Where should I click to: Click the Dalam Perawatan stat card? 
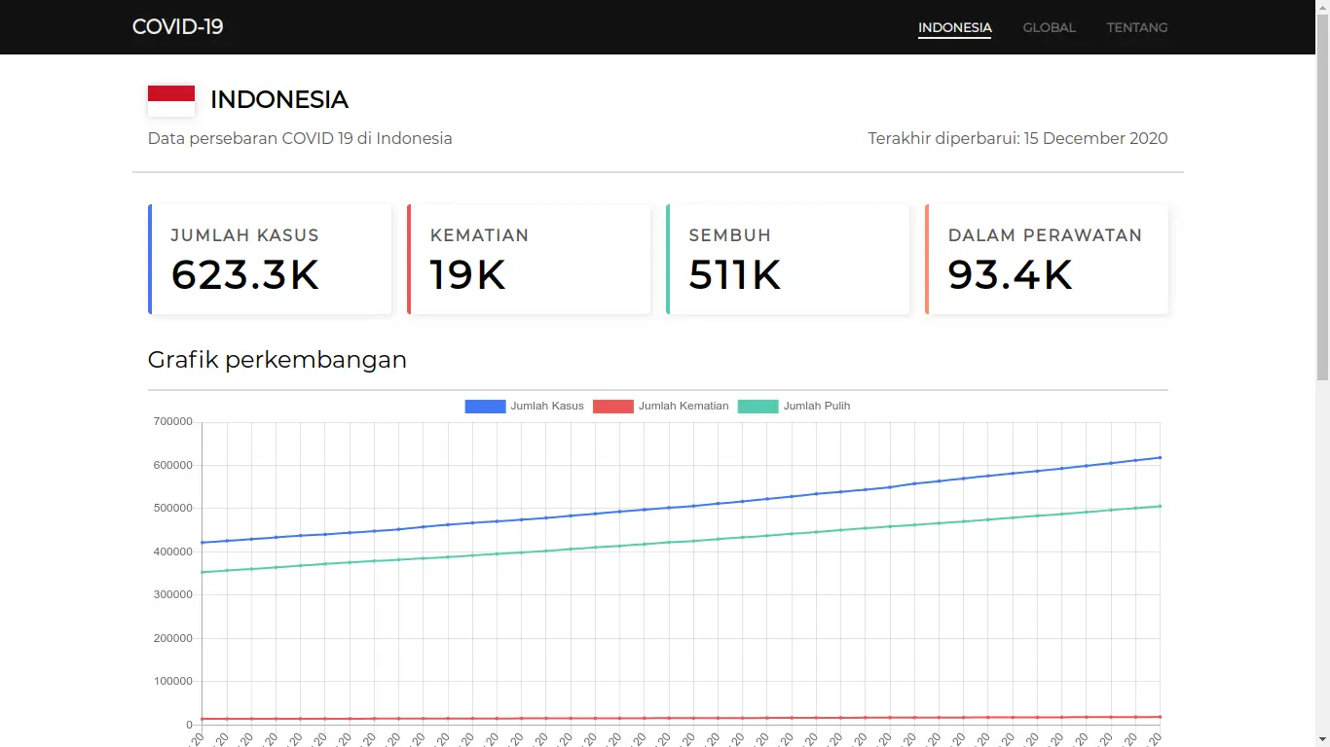pos(1047,260)
